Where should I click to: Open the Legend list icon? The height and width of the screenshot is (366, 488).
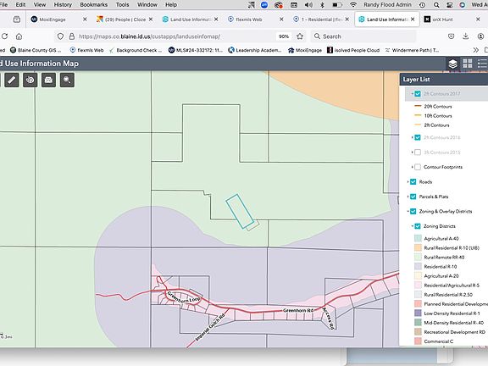(482, 64)
